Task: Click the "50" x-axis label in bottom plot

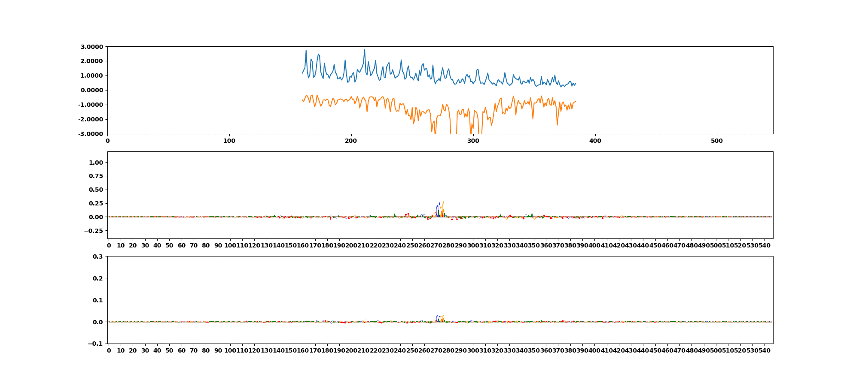Action: click(169, 350)
